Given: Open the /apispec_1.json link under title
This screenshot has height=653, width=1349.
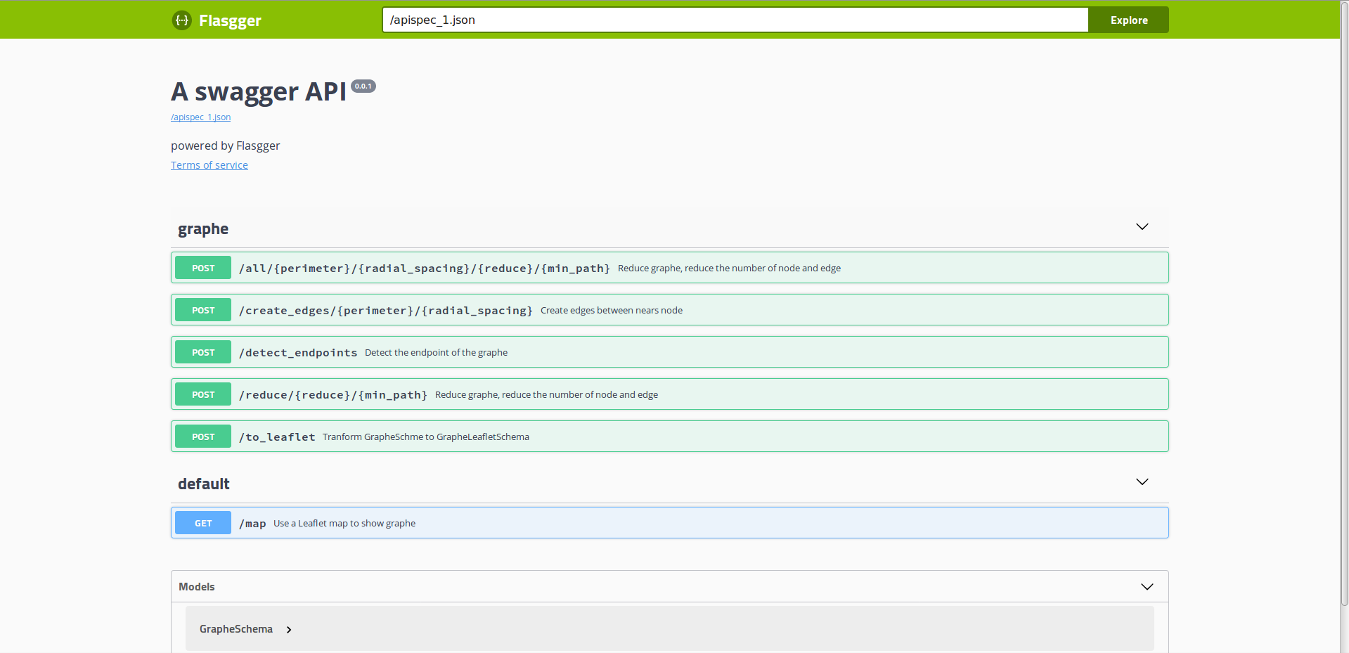Looking at the screenshot, I should click(200, 117).
